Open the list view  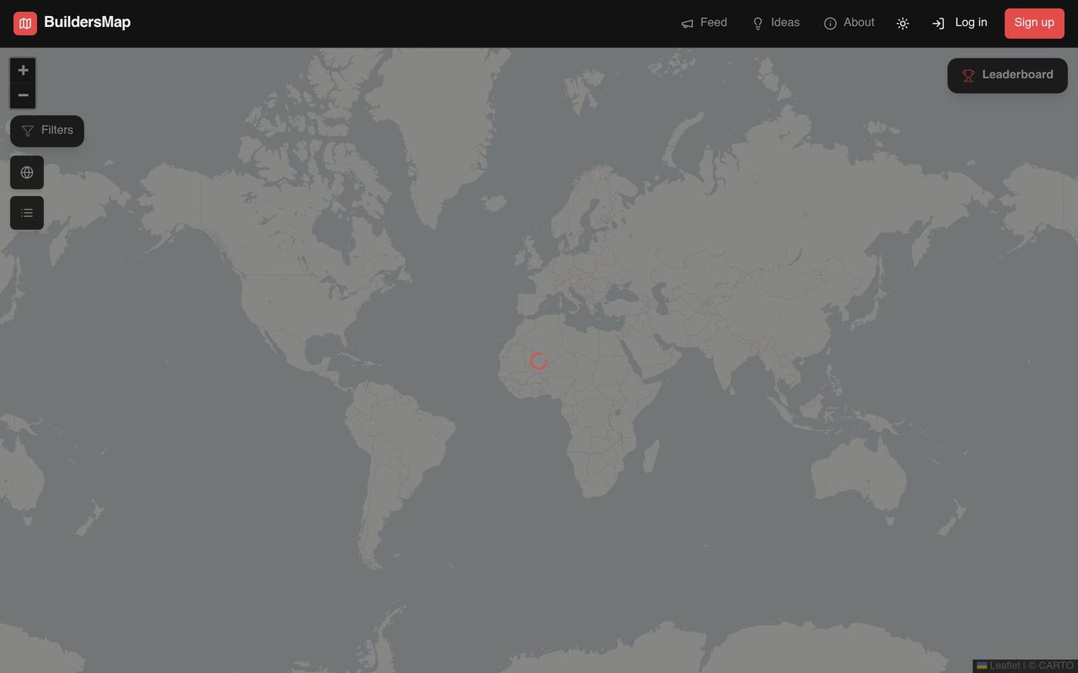[x=27, y=213]
